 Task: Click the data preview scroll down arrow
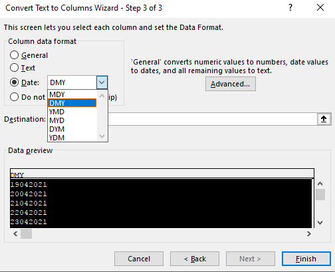[x=320, y=222]
